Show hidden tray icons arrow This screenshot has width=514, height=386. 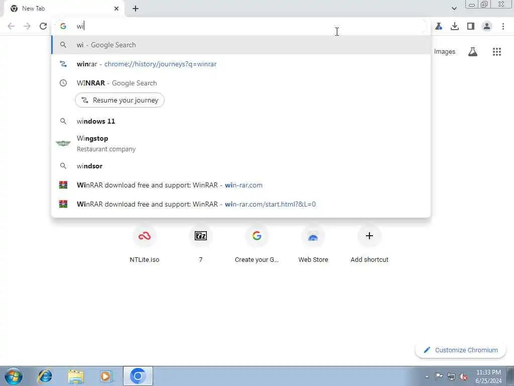pos(427,376)
